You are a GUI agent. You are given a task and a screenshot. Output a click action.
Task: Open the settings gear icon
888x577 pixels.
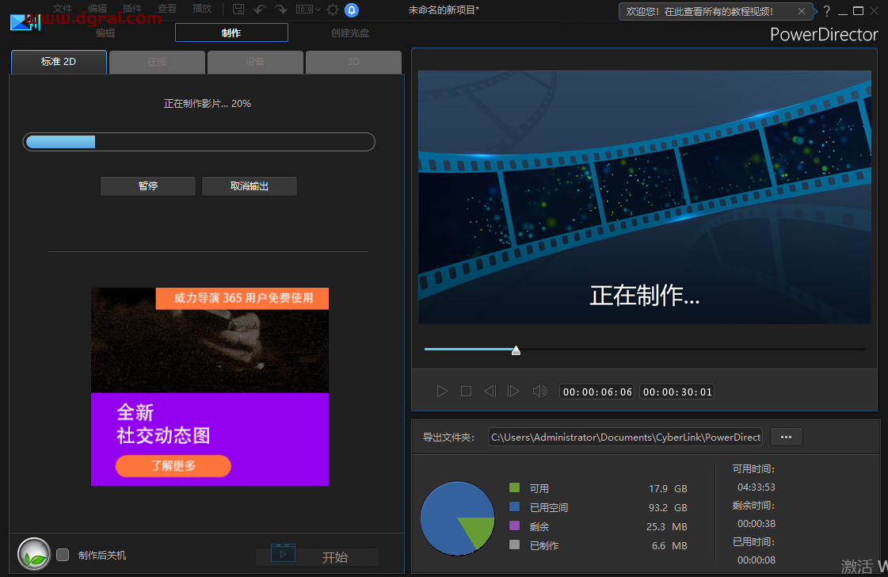click(332, 9)
